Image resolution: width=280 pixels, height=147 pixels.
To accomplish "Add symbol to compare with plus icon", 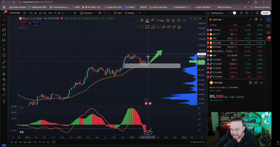I will [x=24, y=13].
